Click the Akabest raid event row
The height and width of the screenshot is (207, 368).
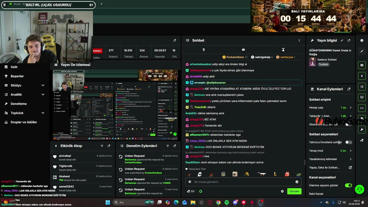[83, 178]
